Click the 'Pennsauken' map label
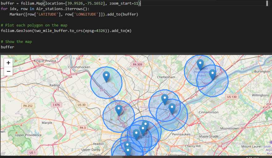This screenshot has height=158, width=272. 181,134
